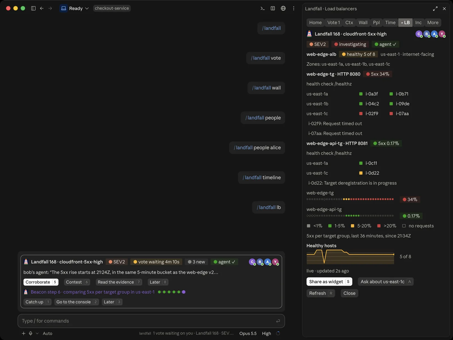This screenshot has height=340, width=453.
Task: Click the checkout-service project chip
Action: [112, 8]
